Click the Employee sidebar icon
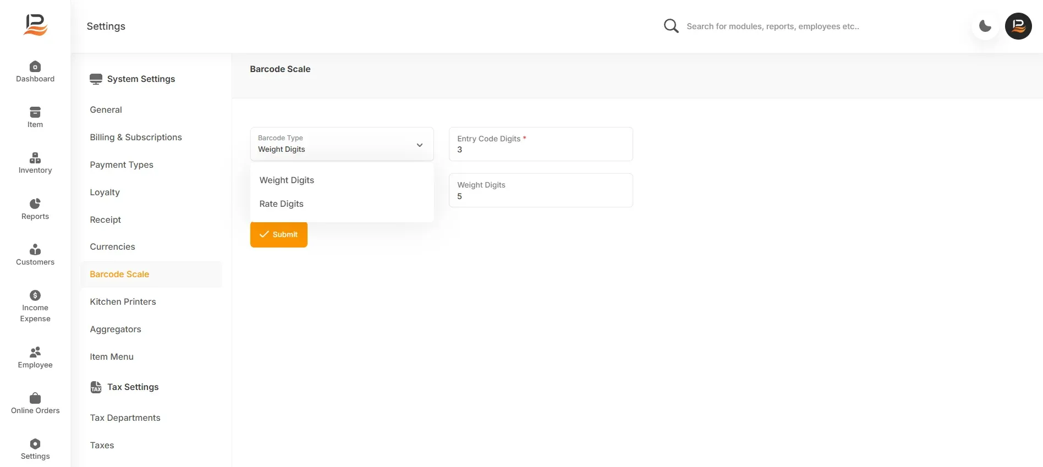1043x467 pixels. 35,352
